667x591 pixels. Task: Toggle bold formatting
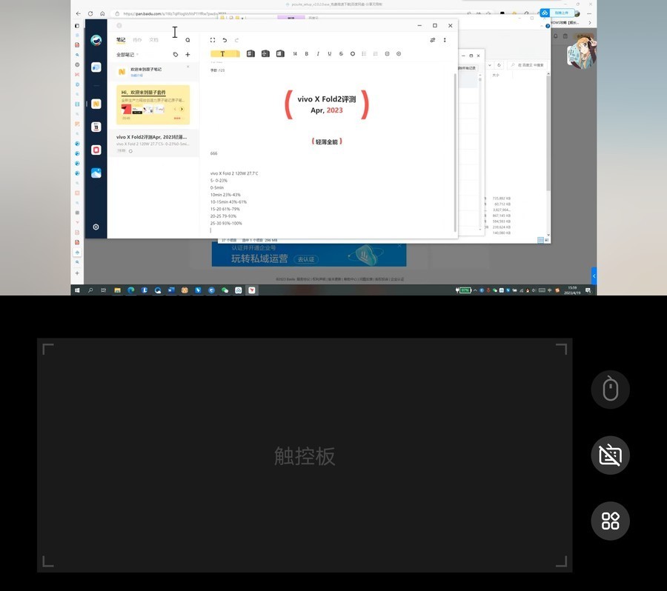point(306,53)
